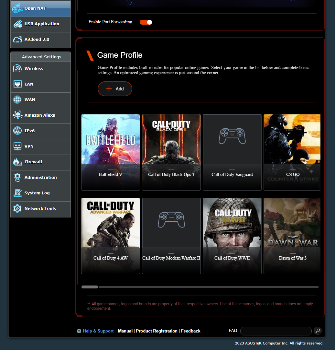Open the Feedback link
The height and width of the screenshot is (350, 335).
tap(191, 331)
